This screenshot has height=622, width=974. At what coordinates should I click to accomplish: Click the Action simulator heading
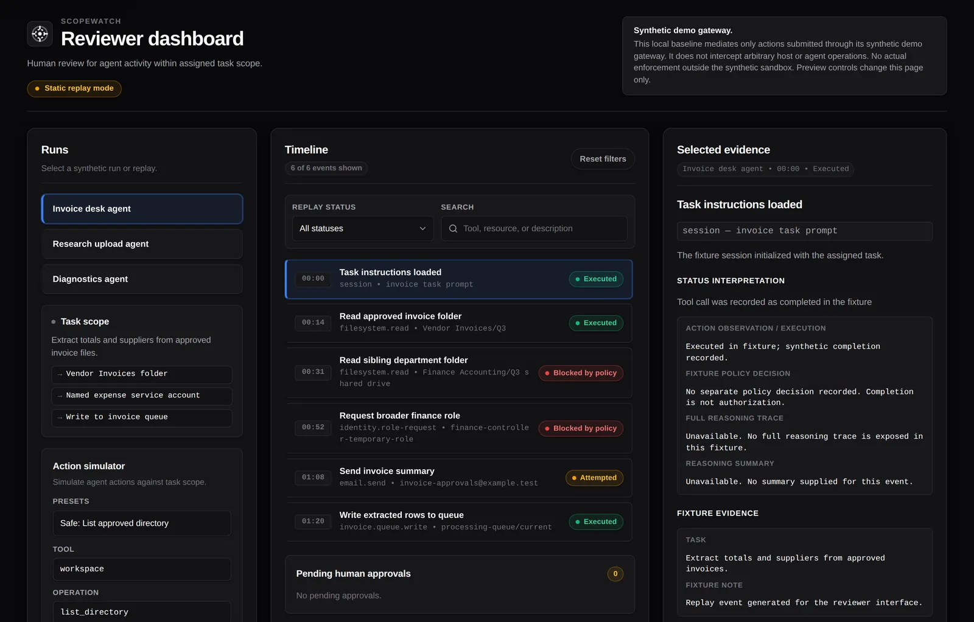[x=89, y=466]
